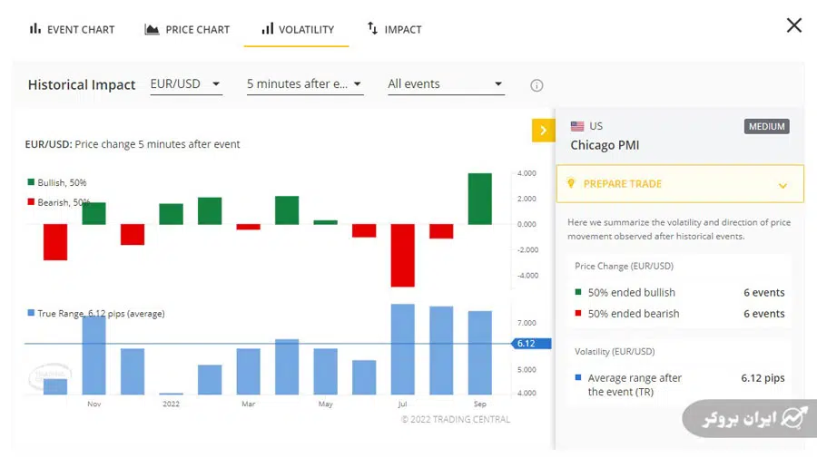
Task: Click the US flag icon
Action: pyautogui.click(x=577, y=126)
